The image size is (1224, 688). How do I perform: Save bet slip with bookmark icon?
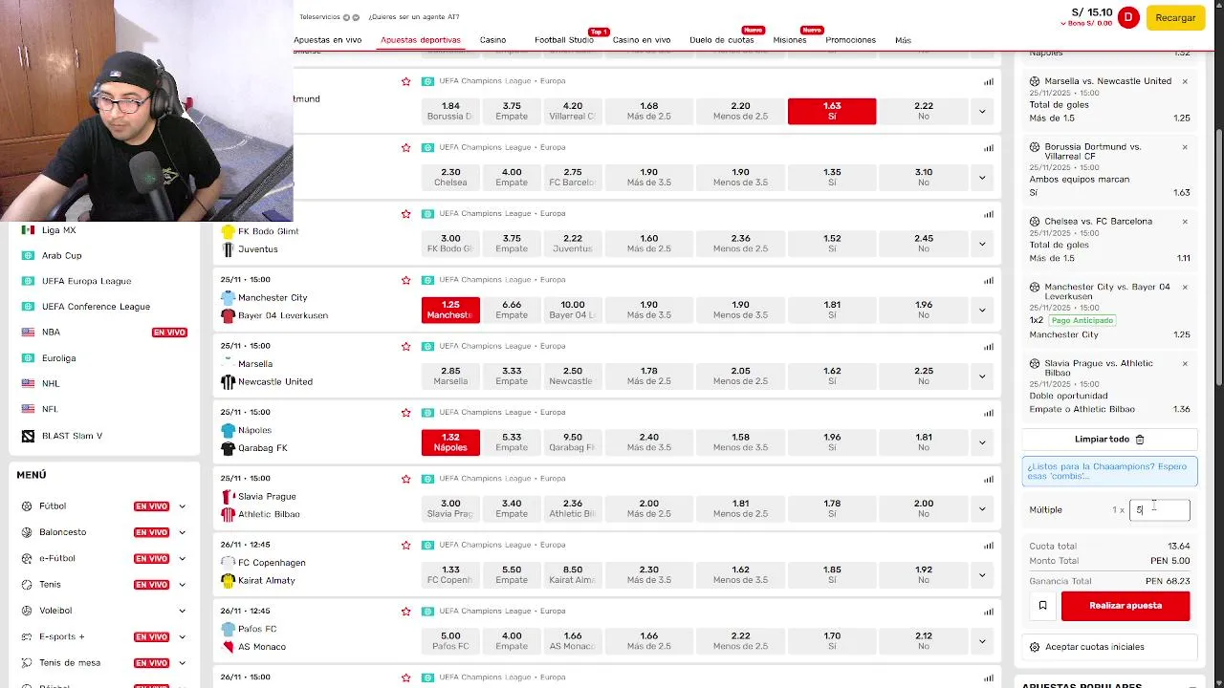pyautogui.click(x=1042, y=605)
